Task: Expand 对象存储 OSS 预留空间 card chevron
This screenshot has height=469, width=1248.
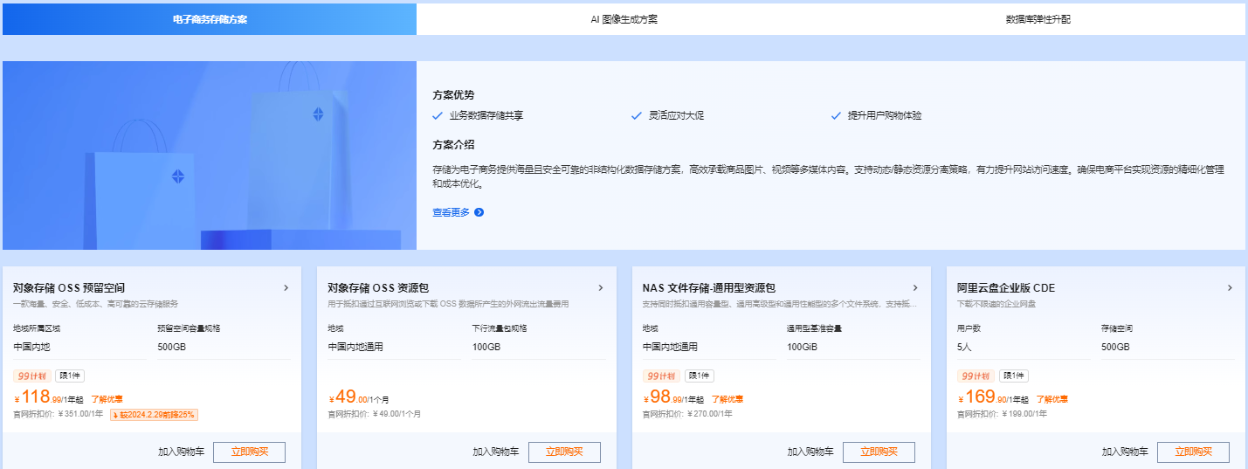Action: click(x=286, y=287)
